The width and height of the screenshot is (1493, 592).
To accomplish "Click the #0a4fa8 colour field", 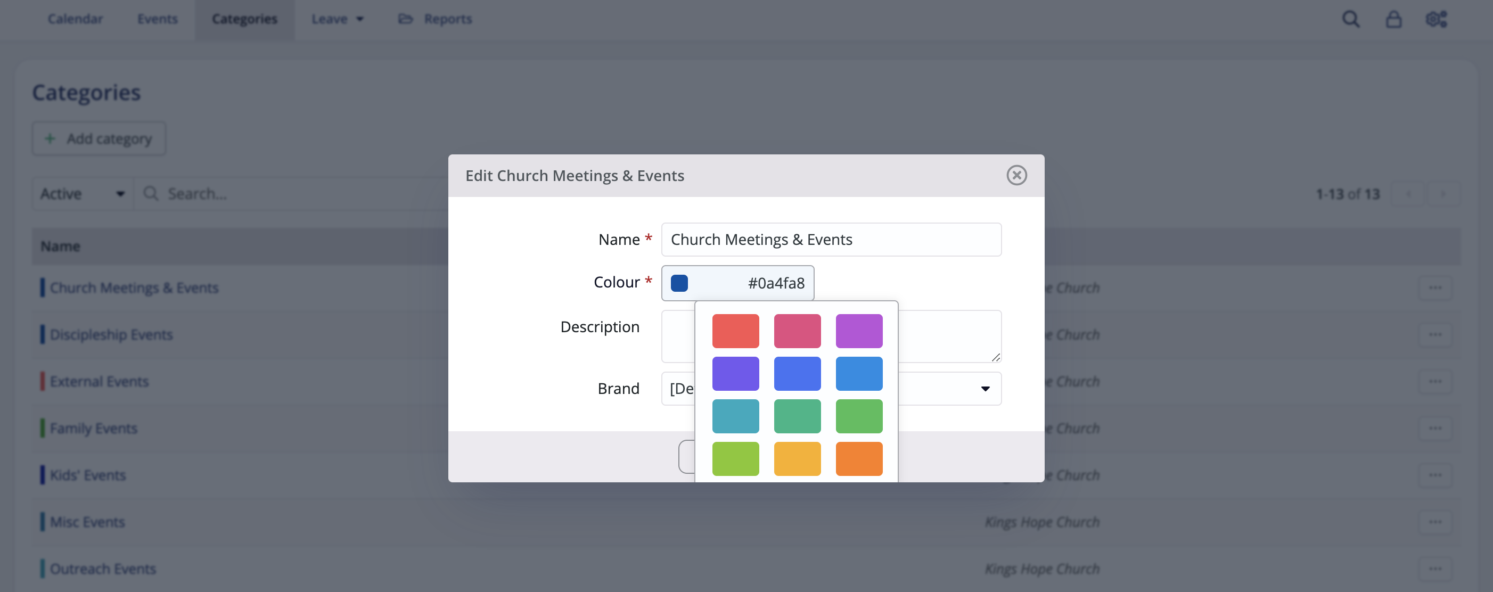I will (x=738, y=283).
